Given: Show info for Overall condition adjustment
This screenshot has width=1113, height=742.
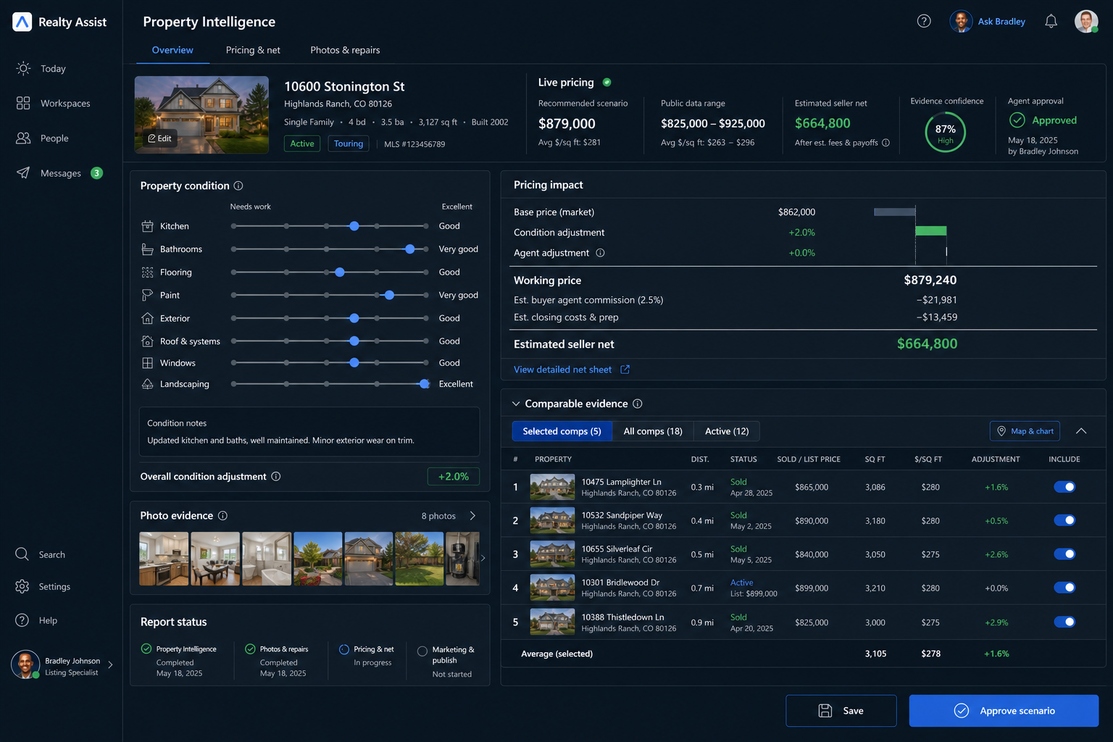Looking at the screenshot, I should [276, 476].
